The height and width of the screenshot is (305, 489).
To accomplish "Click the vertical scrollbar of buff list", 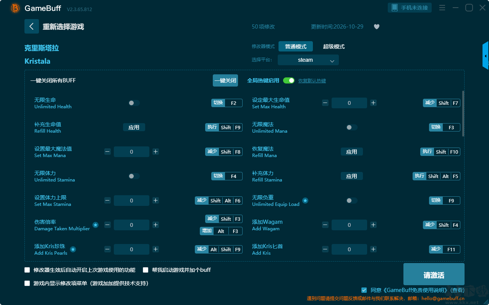I will pyautogui.click(x=463, y=113).
